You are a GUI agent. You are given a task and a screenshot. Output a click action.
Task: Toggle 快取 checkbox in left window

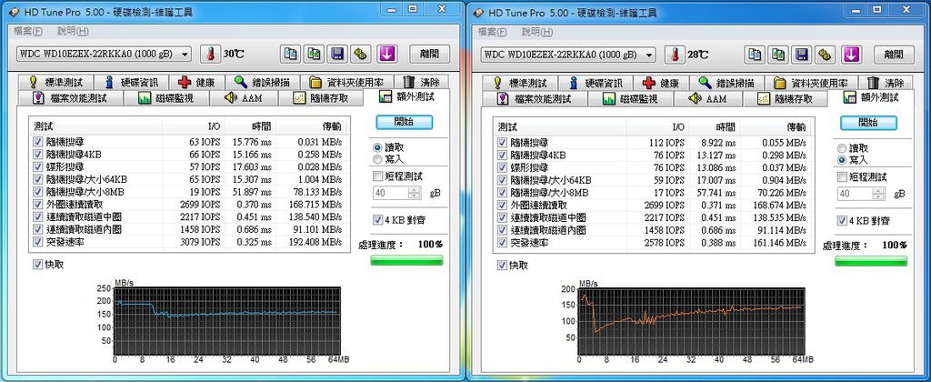(38, 265)
